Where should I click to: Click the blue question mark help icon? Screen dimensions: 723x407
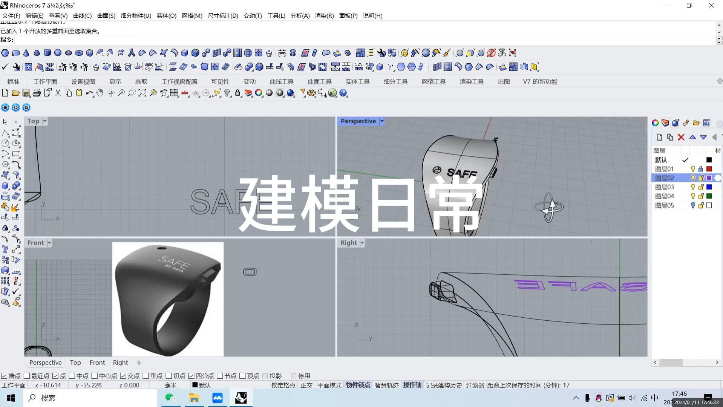point(343,93)
